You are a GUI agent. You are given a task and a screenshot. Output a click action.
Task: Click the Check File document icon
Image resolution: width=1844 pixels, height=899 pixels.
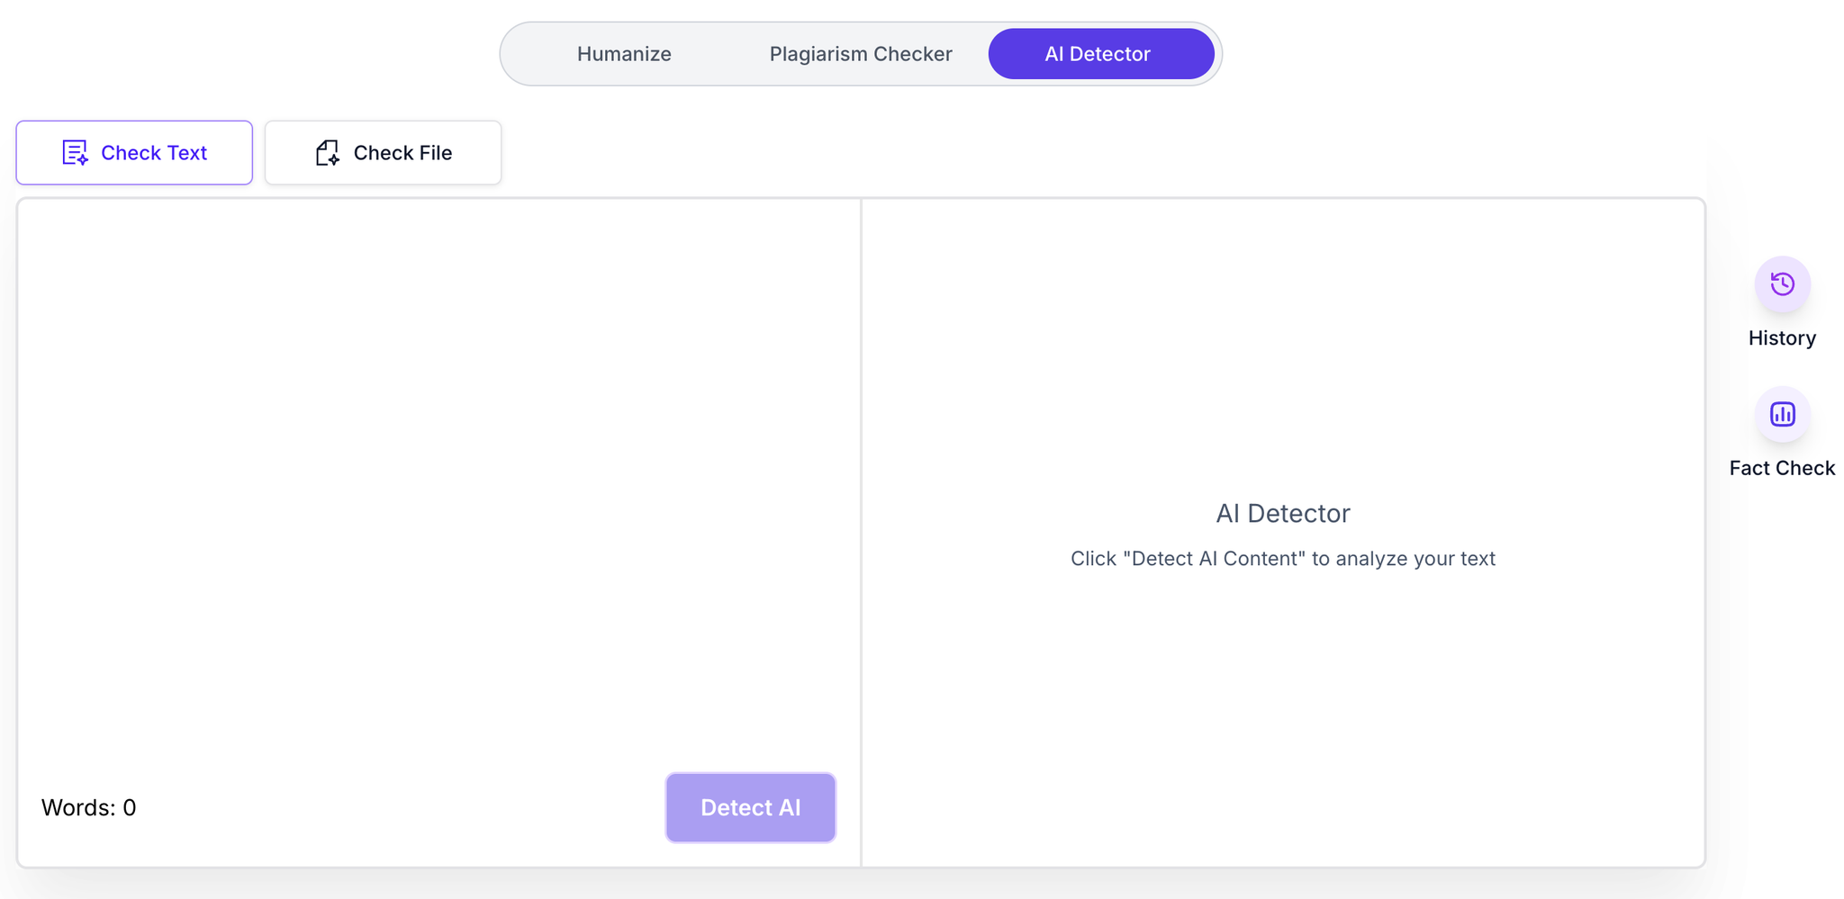pyautogui.click(x=328, y=153)
